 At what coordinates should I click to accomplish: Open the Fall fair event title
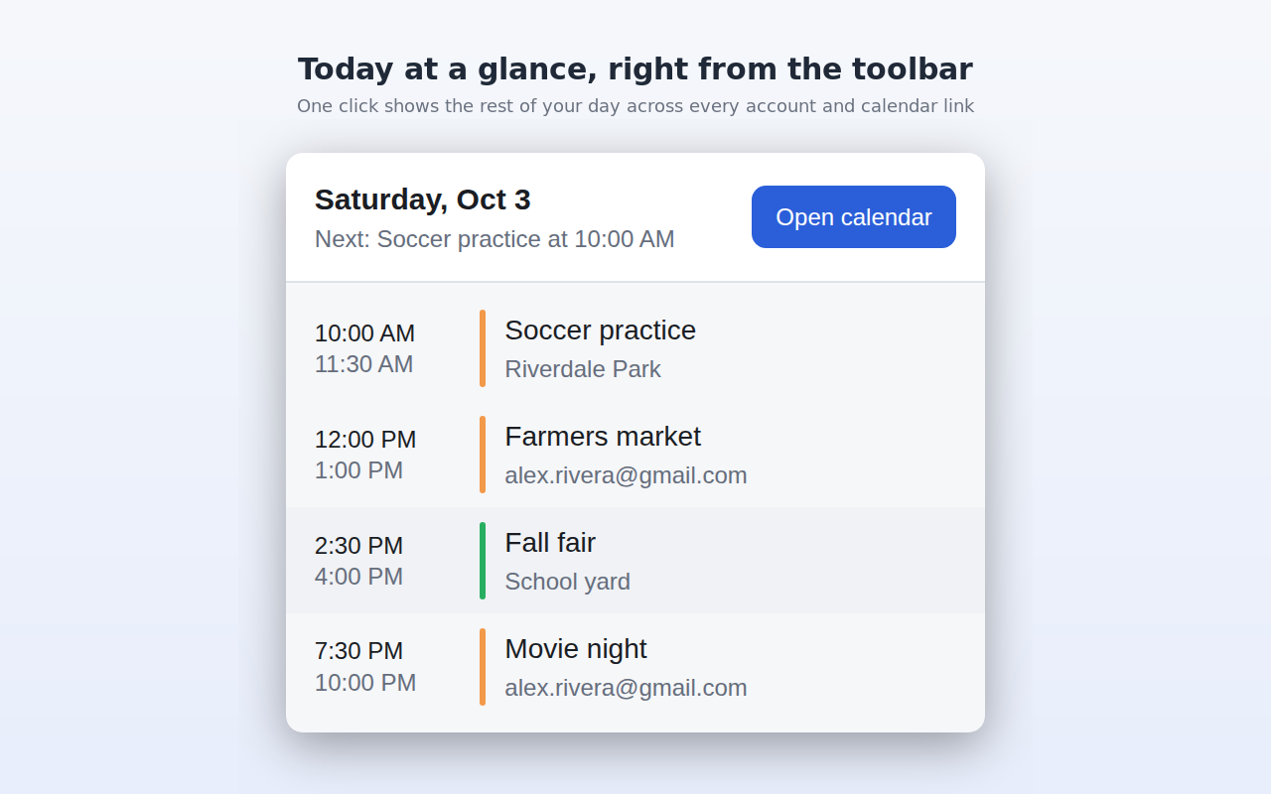point(550,543)
